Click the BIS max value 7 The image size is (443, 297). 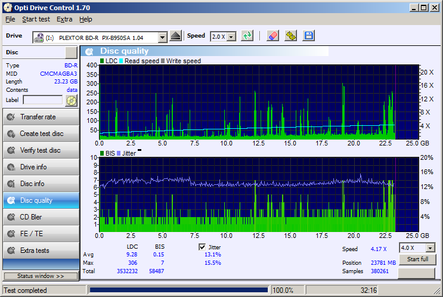point(162,263)
